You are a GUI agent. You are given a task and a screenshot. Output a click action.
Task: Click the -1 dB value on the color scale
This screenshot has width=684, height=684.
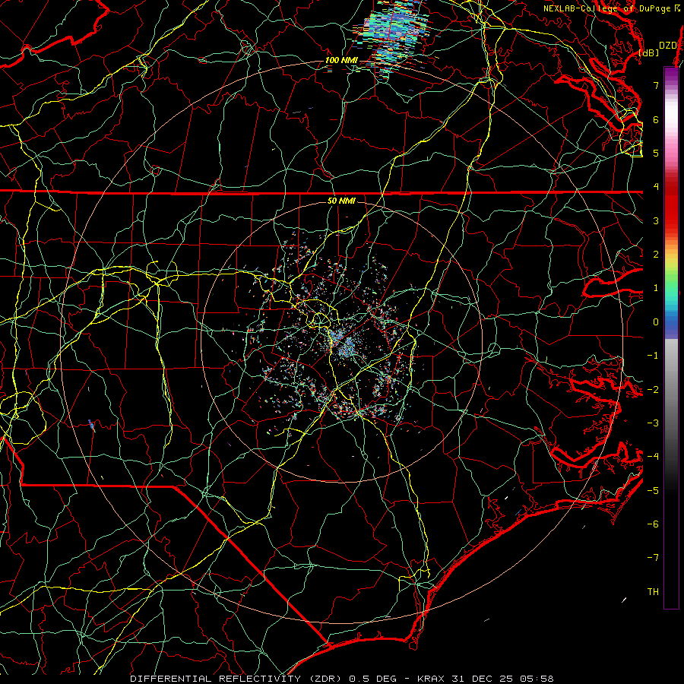pos(653,356)
